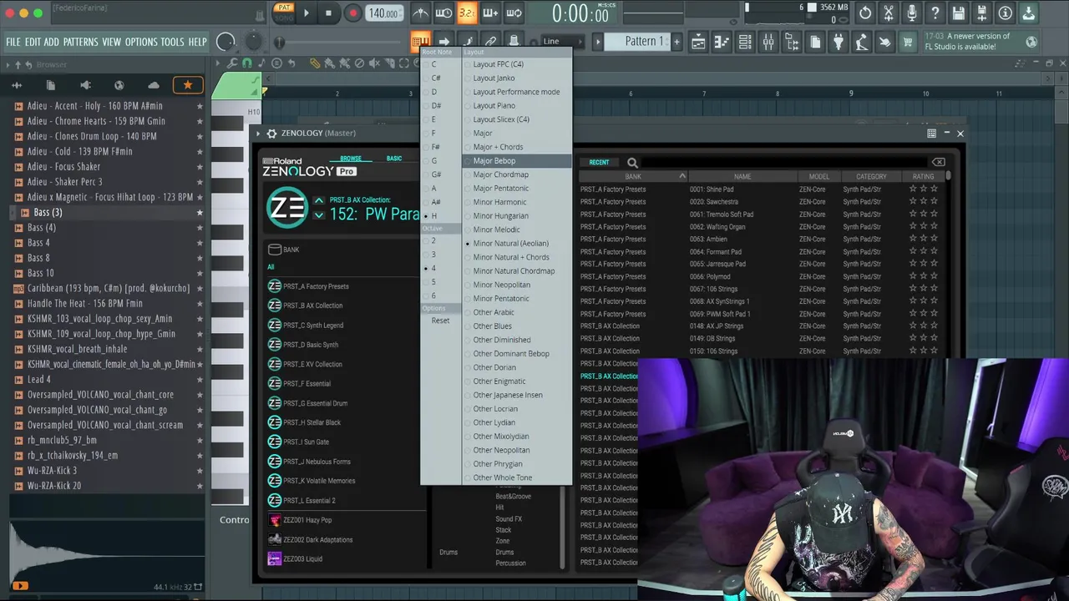The width and height of the screenshot is (1069, 601).
Task: Click the undo history circular arrow icon
Action: pos(865,13)
